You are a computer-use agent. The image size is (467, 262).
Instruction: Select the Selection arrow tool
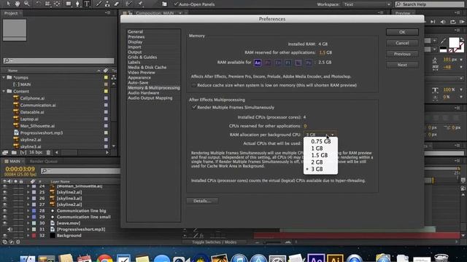[x=8, y=4]
